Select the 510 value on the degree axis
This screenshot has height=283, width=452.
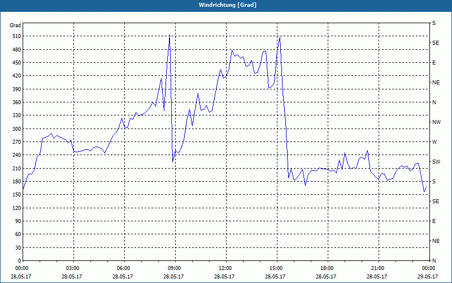coord(17,36)
